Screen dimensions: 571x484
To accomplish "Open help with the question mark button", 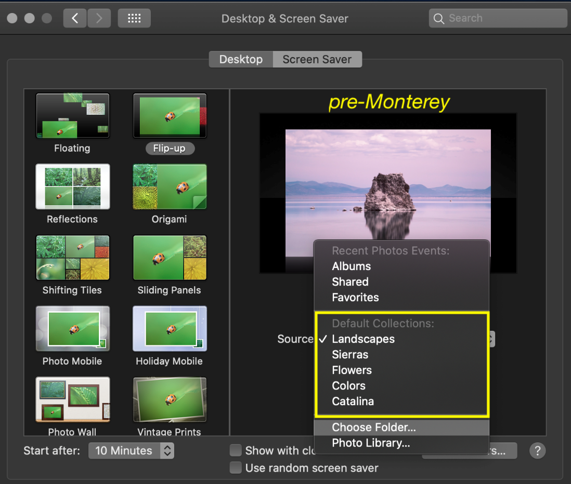I will coord(538,451).
